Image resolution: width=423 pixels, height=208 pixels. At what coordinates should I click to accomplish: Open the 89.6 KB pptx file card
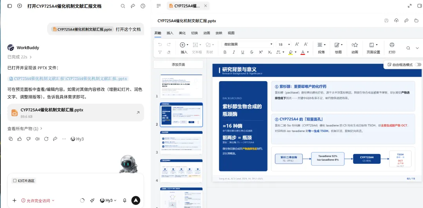coord(76,113)
